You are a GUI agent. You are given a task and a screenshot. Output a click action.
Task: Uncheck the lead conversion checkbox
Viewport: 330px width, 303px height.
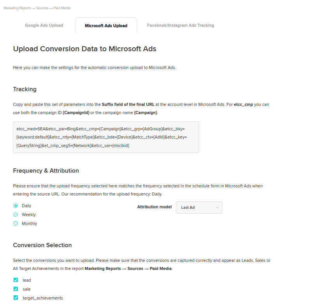pyautogui.click(x=16, y=280)
